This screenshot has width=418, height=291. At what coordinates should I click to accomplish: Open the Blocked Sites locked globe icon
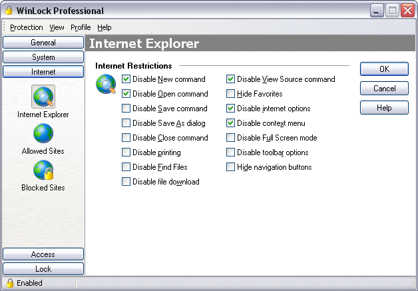tap(43, 170)
